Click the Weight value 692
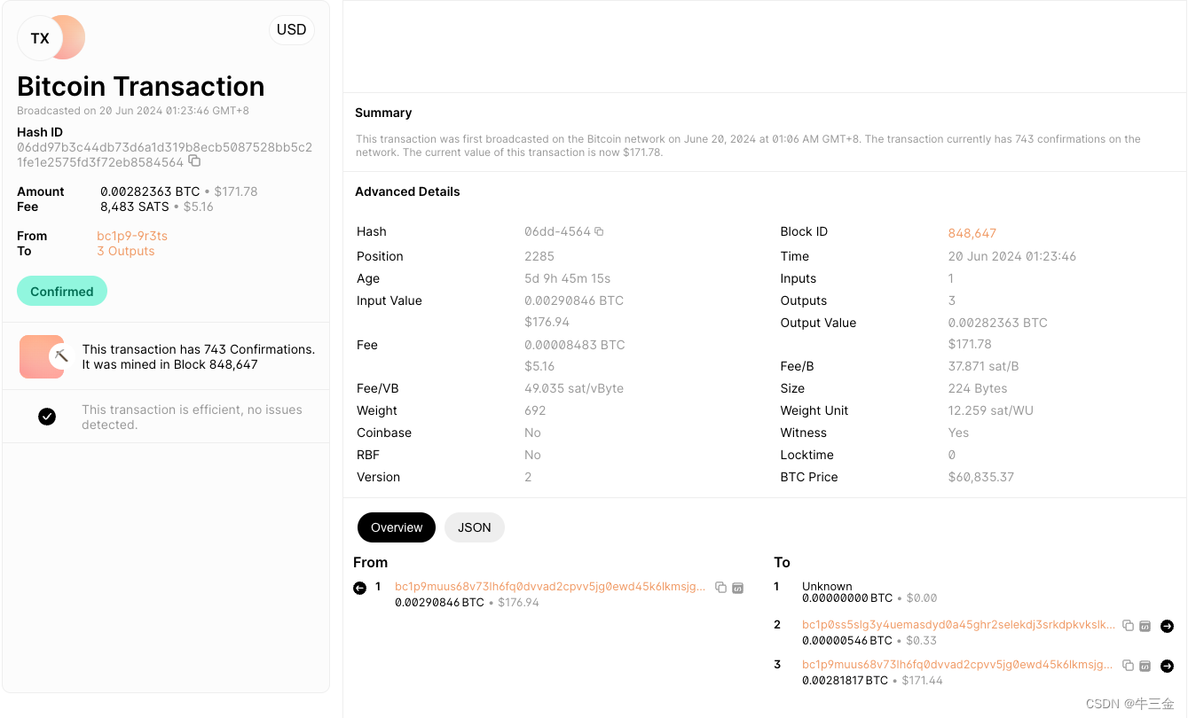The height and width of the screenshot is (718, 1188). [x=535, y=410]
